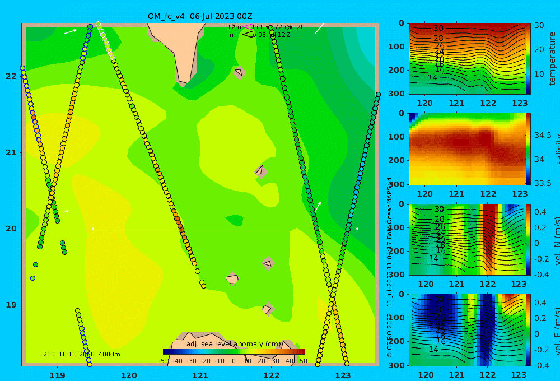Image resolution: width=560 pixels, height=381 pixels.
Task: Click the salinity color bar
Action: point(529,149)
